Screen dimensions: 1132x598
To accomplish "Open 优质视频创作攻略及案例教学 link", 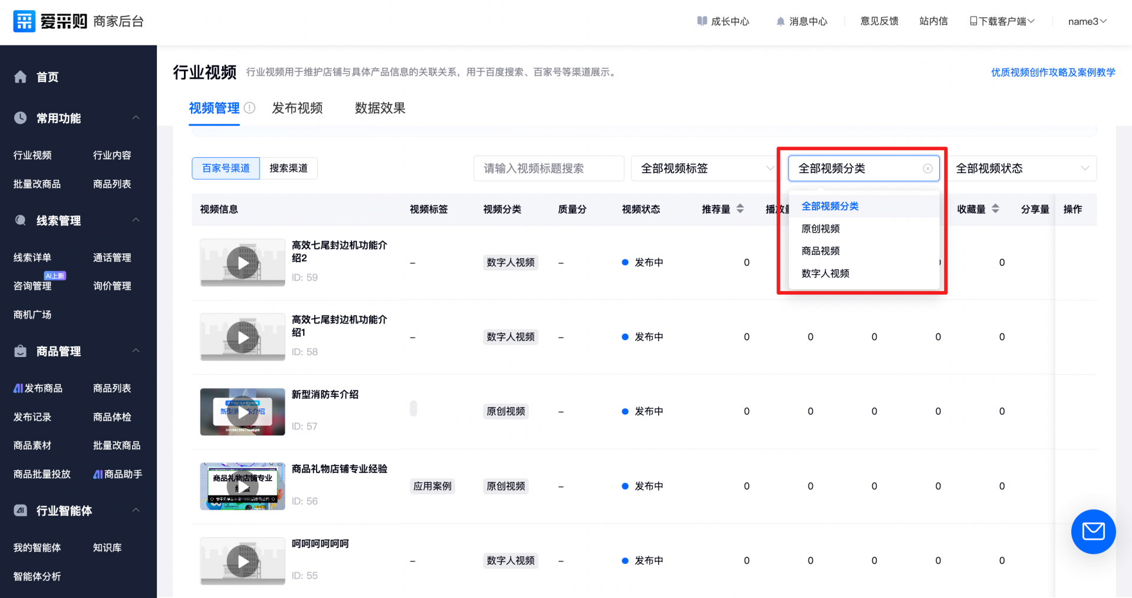I will click(1053, 72).
